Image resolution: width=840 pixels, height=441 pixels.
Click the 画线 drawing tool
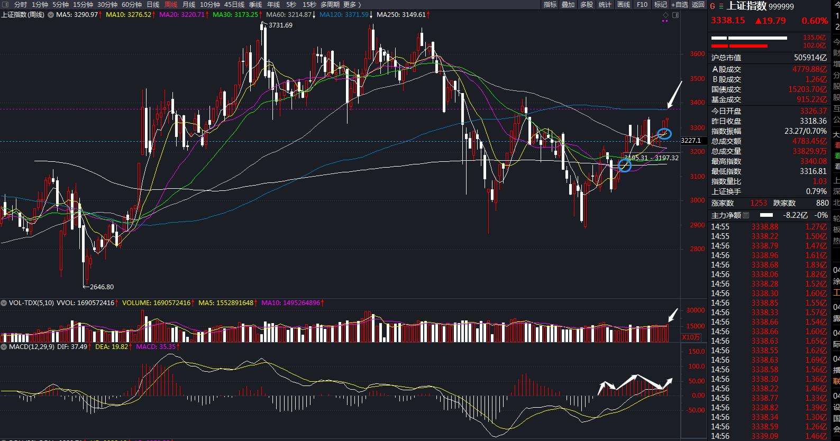[624, 5]
